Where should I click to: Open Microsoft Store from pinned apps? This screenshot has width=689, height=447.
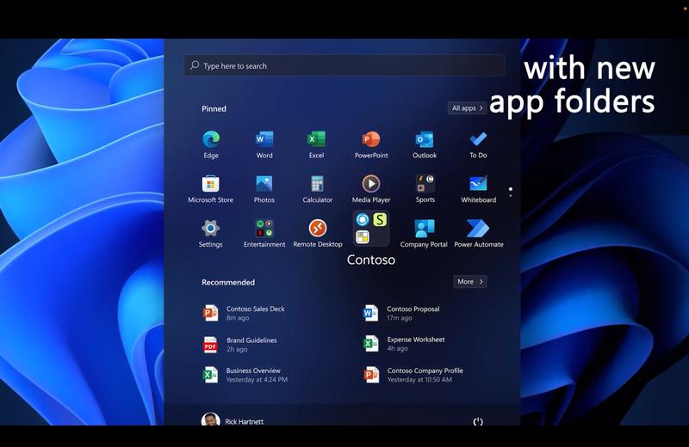pos(210,189)
